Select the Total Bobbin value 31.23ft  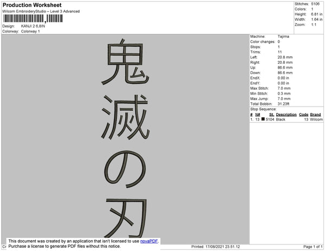tap(283, 104)
